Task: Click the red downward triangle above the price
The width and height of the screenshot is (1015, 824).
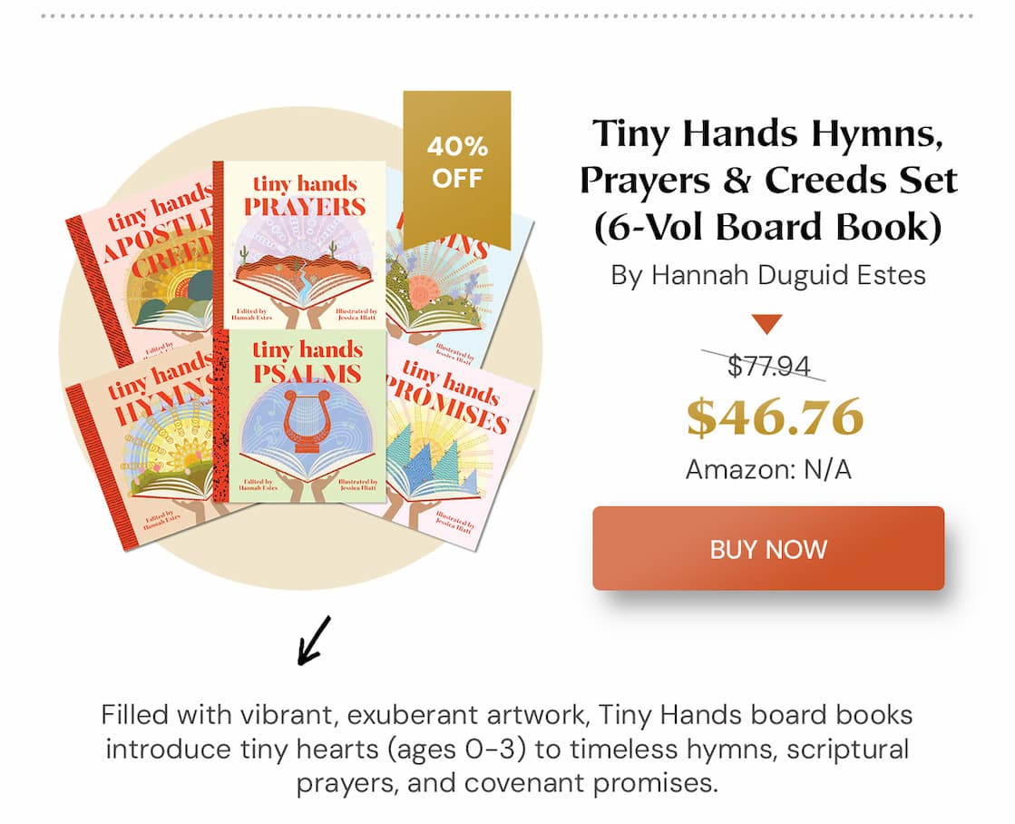Action: [767, 324]
